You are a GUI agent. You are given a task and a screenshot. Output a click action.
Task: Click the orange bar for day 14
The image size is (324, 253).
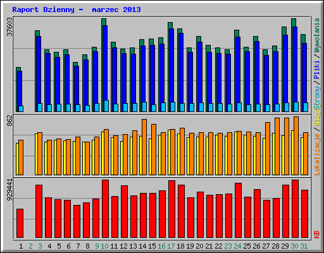pyautogui.click(x=144, y=147)
